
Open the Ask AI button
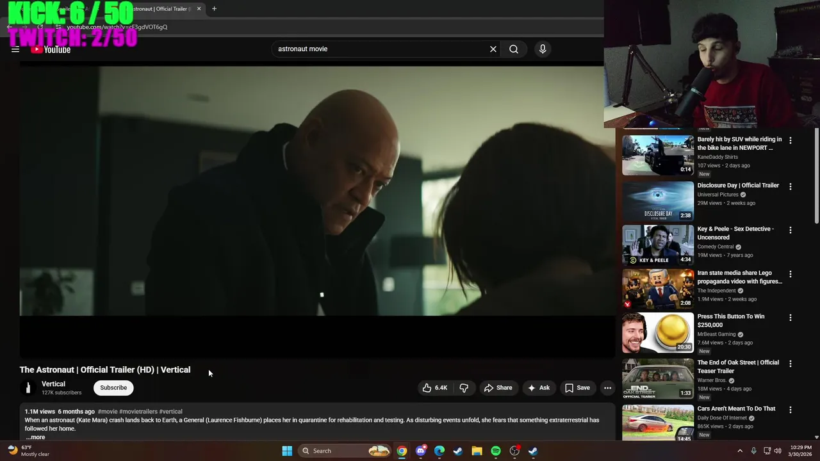pos(538,387)
